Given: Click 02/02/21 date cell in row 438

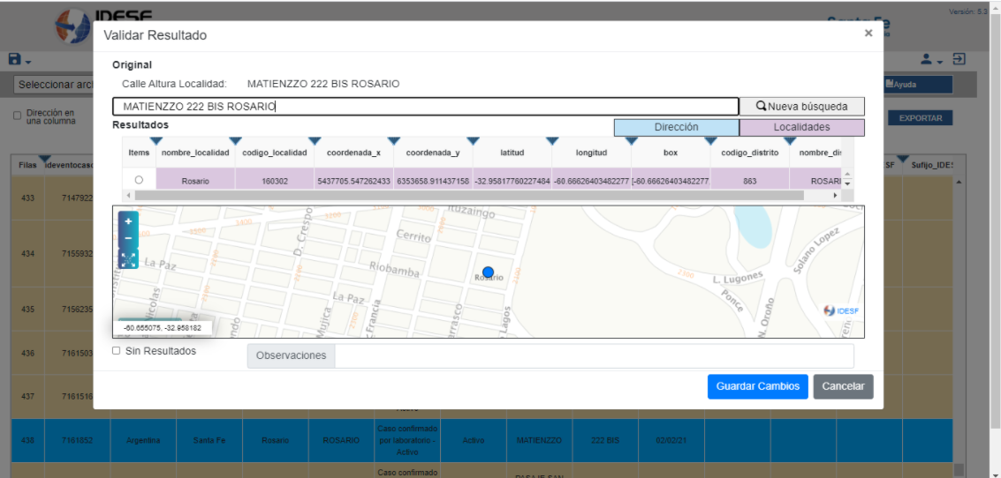Looking at the screenshot, I should [671, 440].
